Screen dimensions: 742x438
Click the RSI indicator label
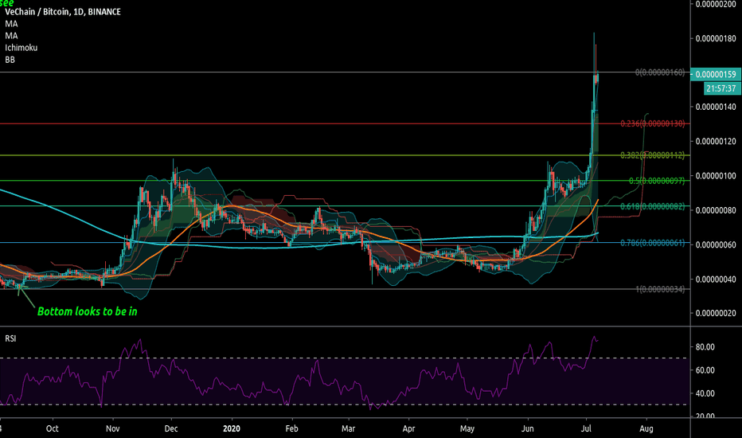click(10, 338)
